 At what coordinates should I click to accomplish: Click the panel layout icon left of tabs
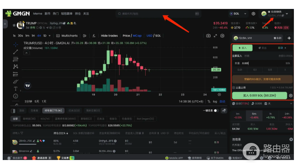coord(13,111)
